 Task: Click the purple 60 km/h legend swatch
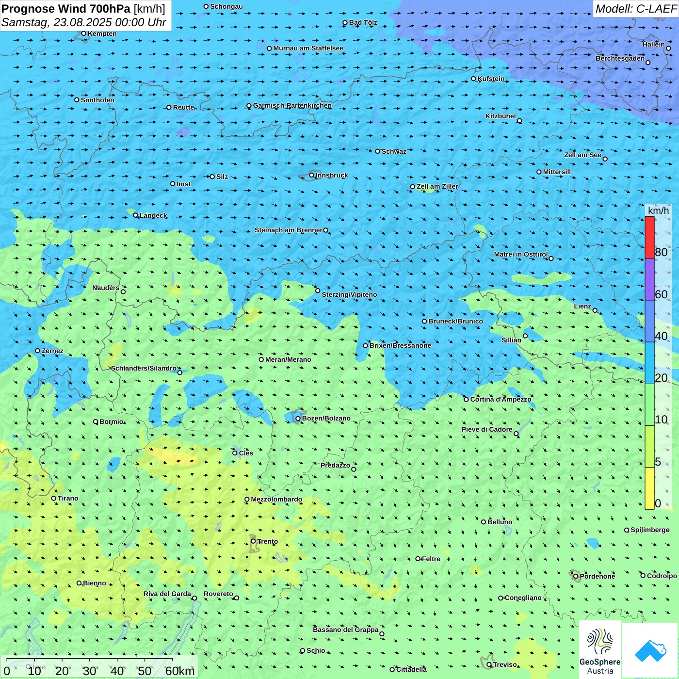click(649, 279)
